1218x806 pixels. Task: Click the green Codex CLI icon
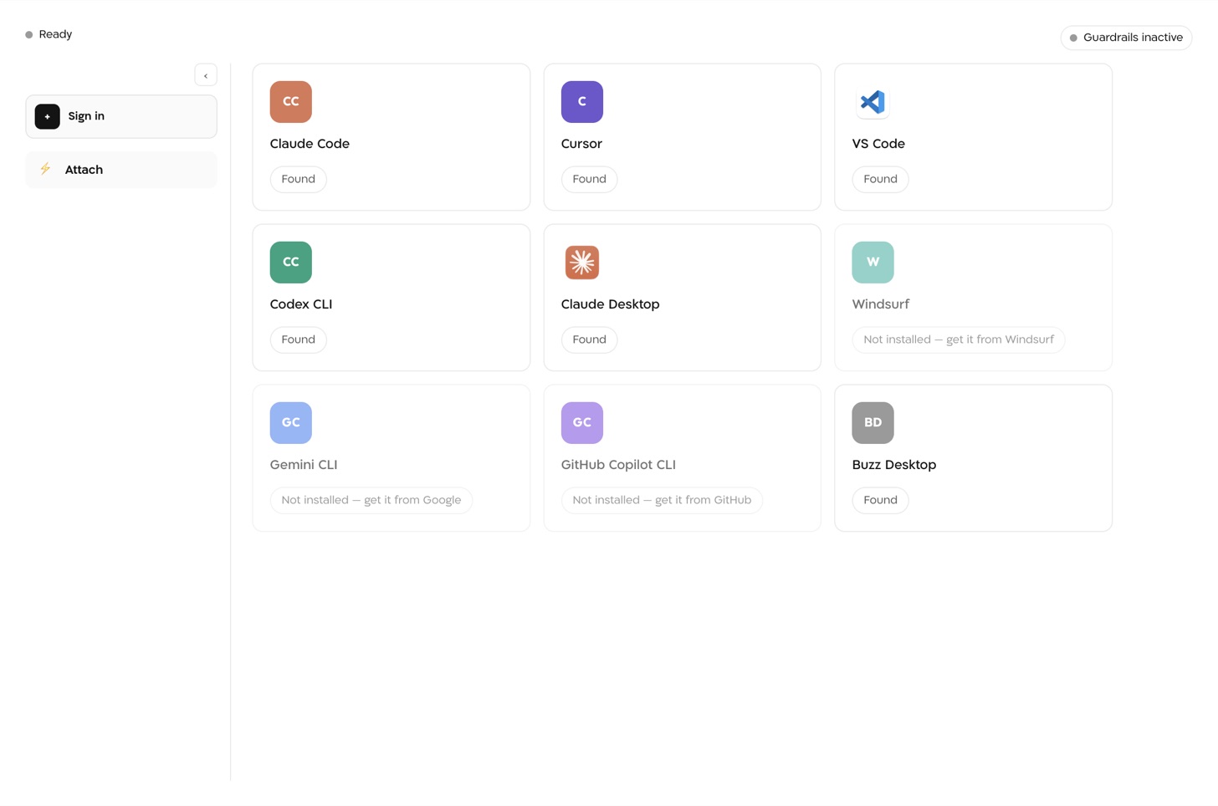click(290, 263)
